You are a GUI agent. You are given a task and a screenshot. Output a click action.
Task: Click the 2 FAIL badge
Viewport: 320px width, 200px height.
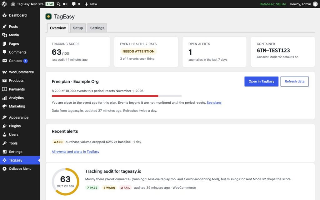[x=125, y=188]
